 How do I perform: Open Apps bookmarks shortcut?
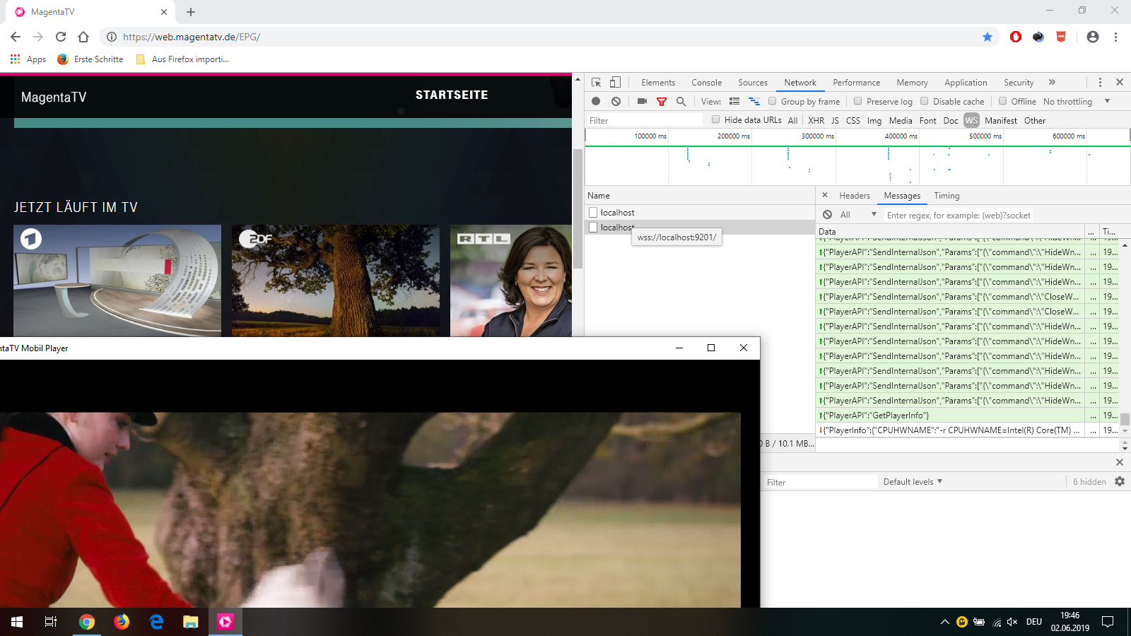coord(28,59)
